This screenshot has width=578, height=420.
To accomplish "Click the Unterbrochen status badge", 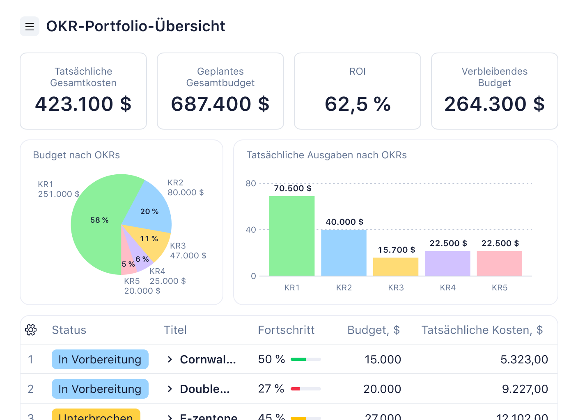I will click(96, 414).
